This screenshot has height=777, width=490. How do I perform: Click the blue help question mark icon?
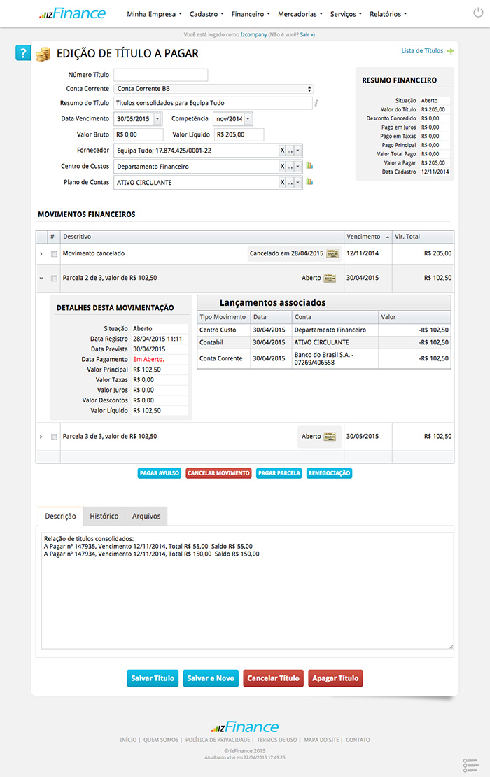pyautogui.click(x=23, y=54)
